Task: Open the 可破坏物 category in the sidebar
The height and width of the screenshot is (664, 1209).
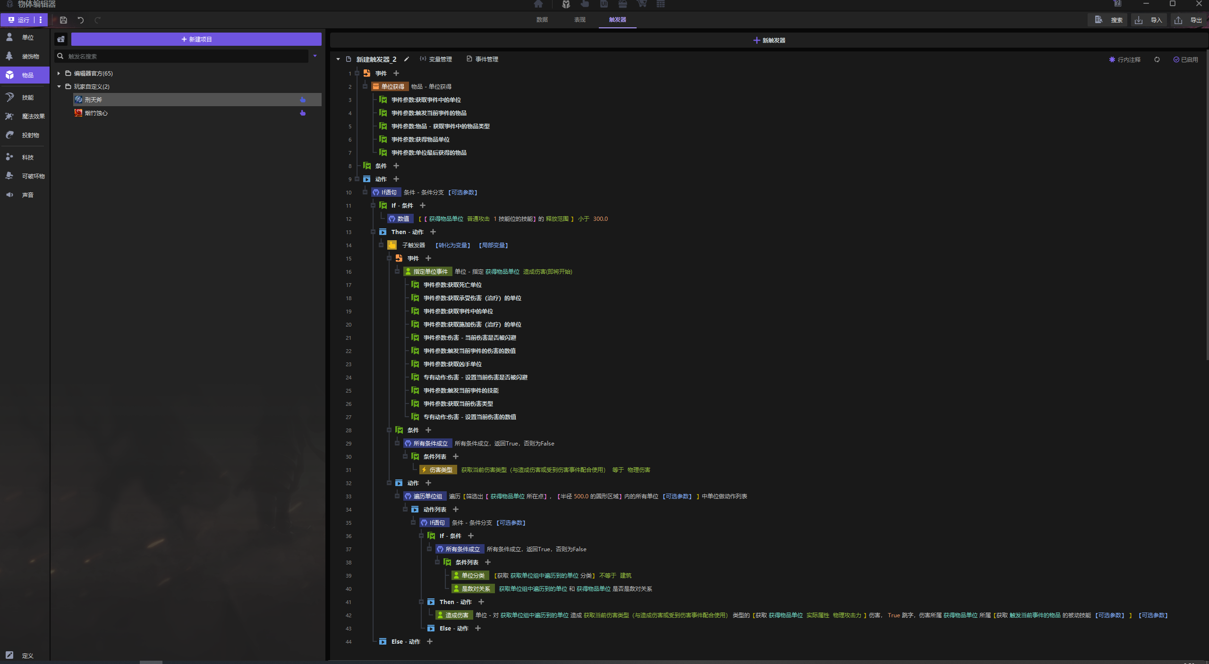Action: (x=25, y=176)
